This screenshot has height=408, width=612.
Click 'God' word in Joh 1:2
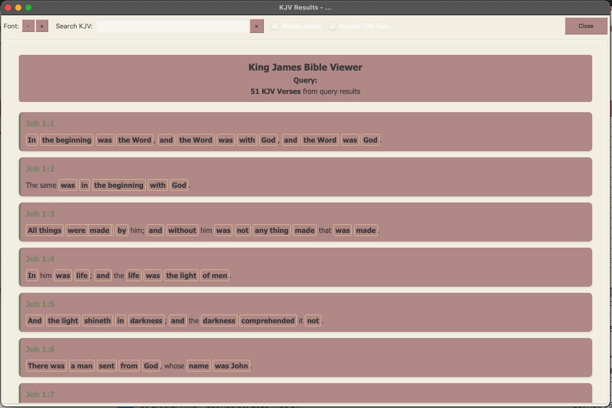pos(179,185)
